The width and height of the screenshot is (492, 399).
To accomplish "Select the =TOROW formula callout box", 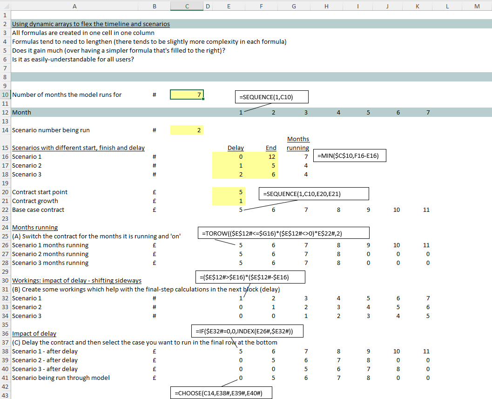I will (x=283, y=233).
